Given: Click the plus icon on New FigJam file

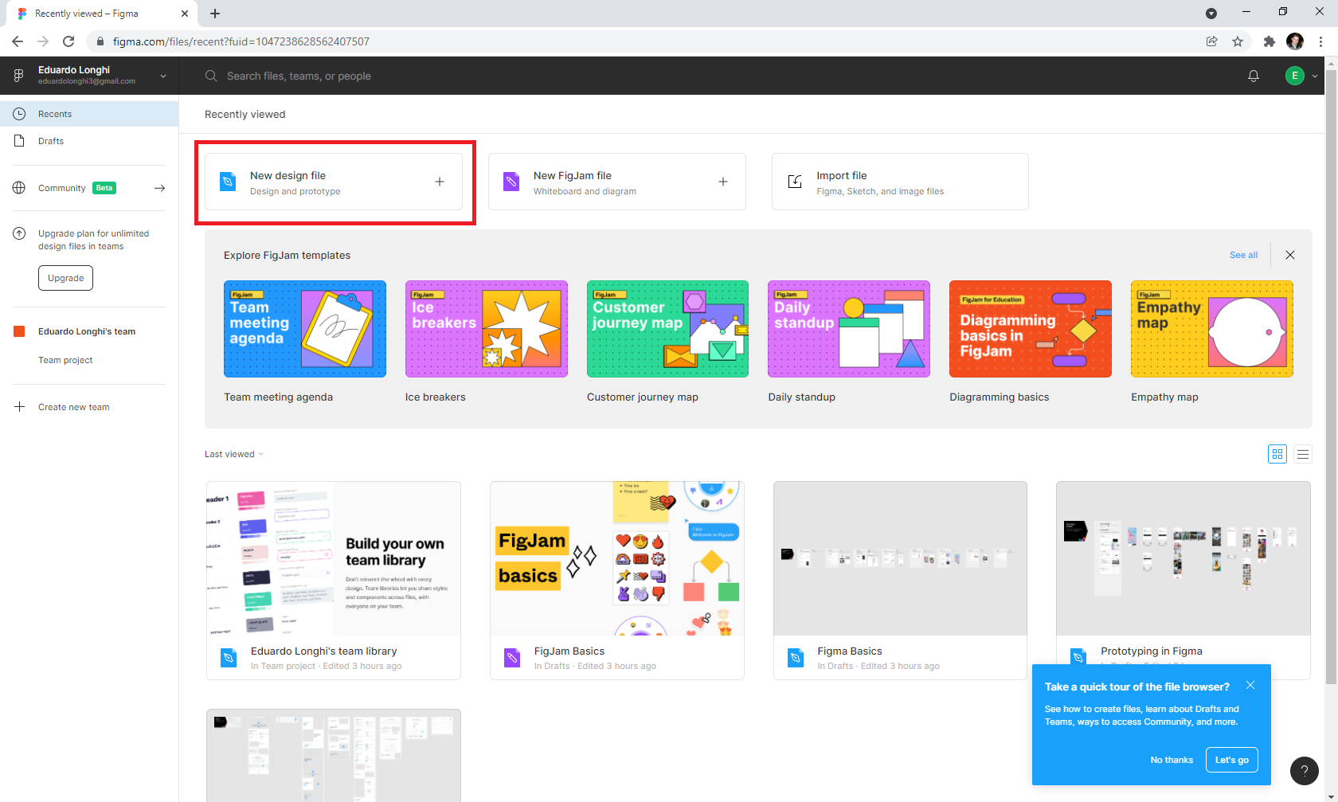Looking at the screenshot, I should pyautogui.click(x=723, y=182).
